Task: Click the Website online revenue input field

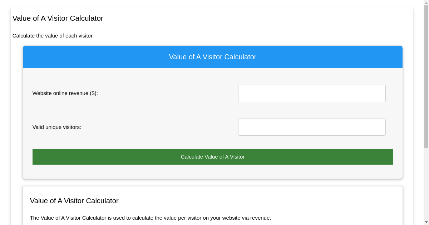Action: [312, 93]
